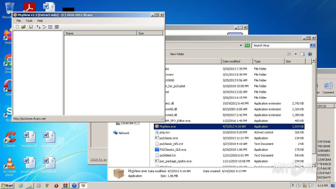
Task: Open the CCleaner desktop shortcut
Action: click(9, 139)
